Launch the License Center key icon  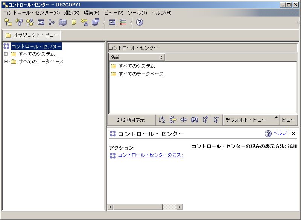[84, 22]
